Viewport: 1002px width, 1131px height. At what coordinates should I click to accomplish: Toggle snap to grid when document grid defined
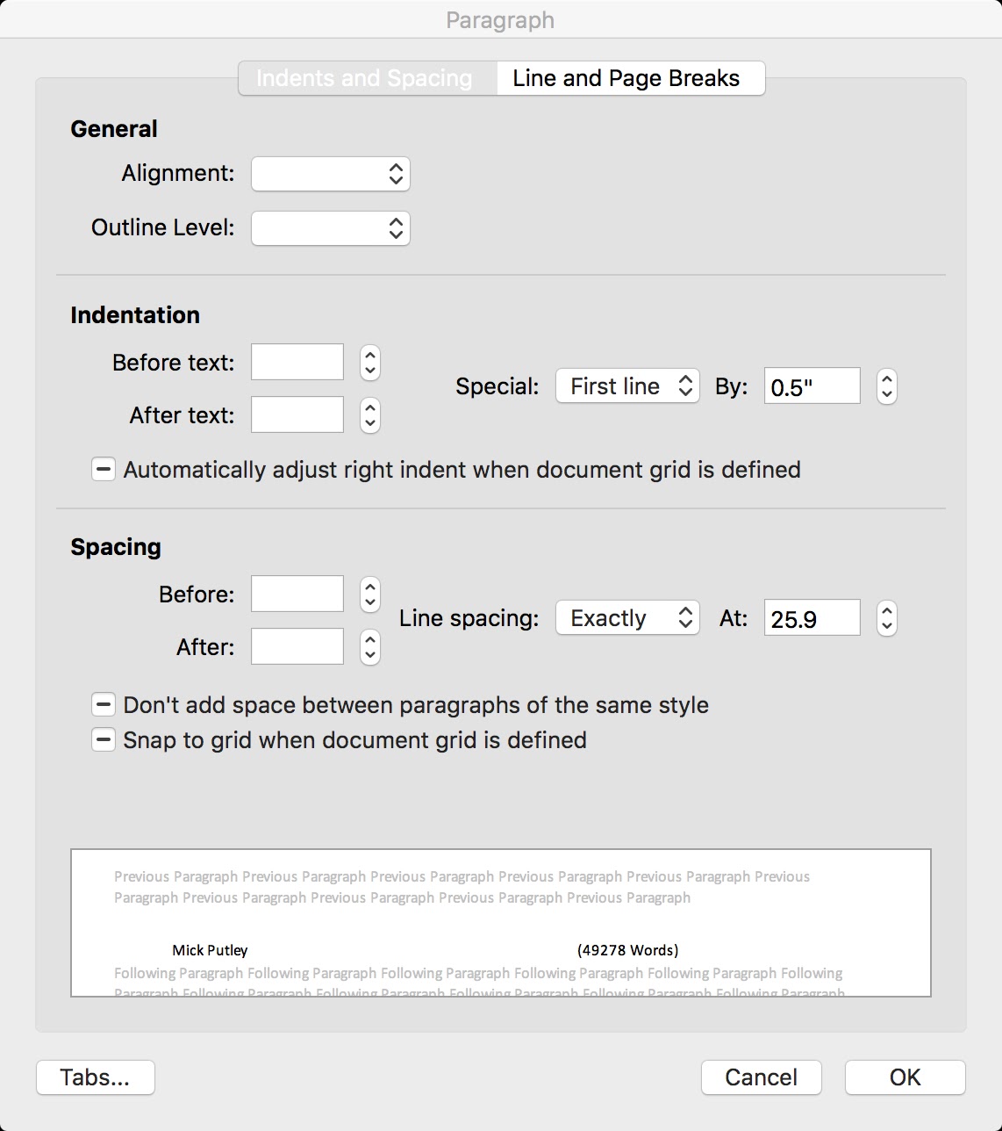(103, 740)
